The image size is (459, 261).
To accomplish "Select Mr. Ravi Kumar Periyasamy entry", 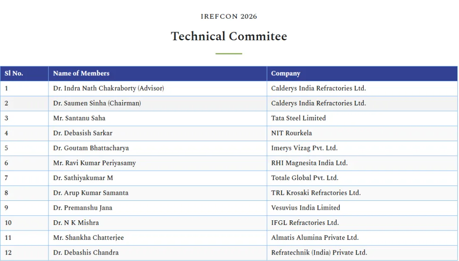I will coord(94,163).
